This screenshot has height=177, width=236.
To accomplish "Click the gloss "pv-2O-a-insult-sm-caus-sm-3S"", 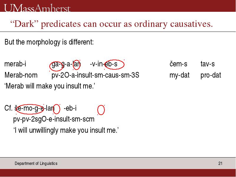I will coord(95,75).
